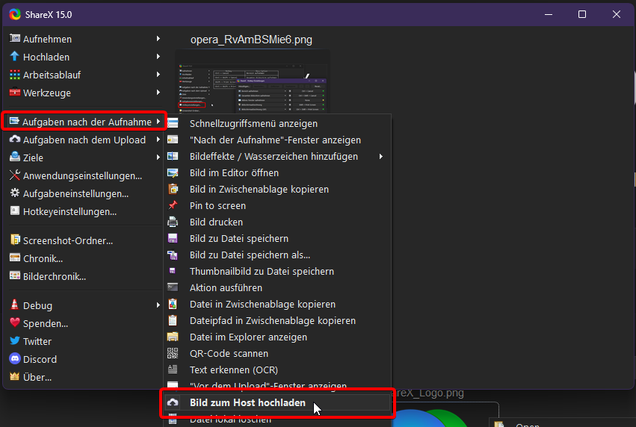Image resolution: width=636 pixels, height=427 pixels.
Task: Click the Aufnehmen camera icon
Action: pyautogui.click(x=15, y=39)
